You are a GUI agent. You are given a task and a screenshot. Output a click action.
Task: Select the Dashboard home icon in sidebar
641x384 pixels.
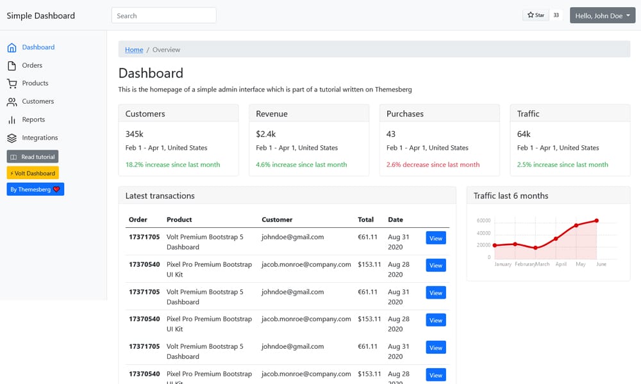point(12,47)
